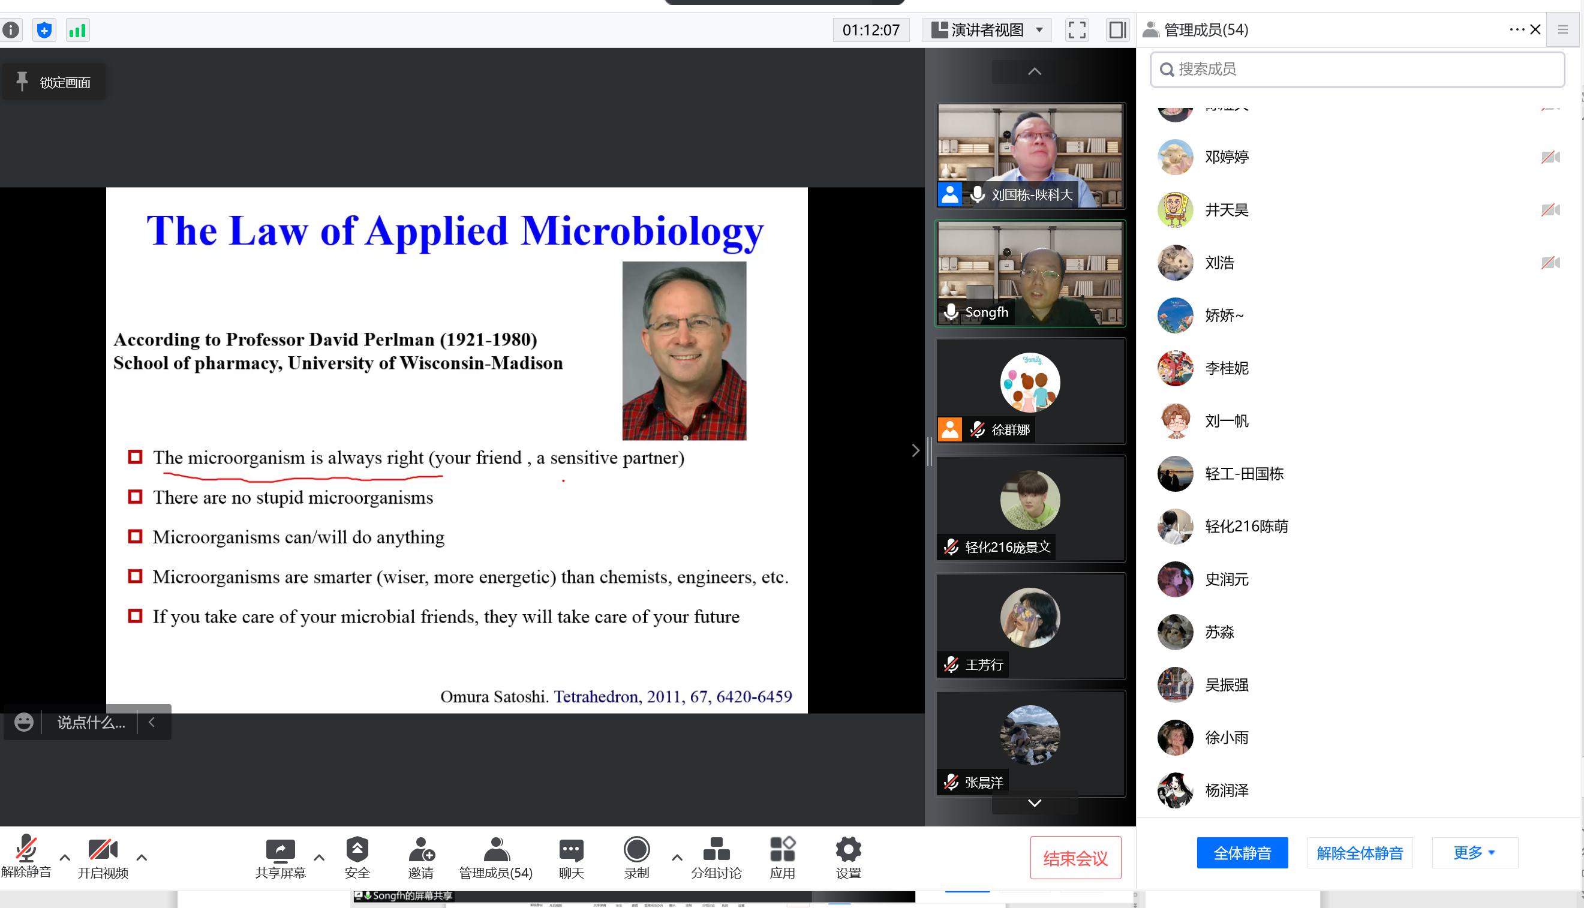This screenshot has height=908, width=1584.
Task: Open the chat icon
Action: point(570,849)
